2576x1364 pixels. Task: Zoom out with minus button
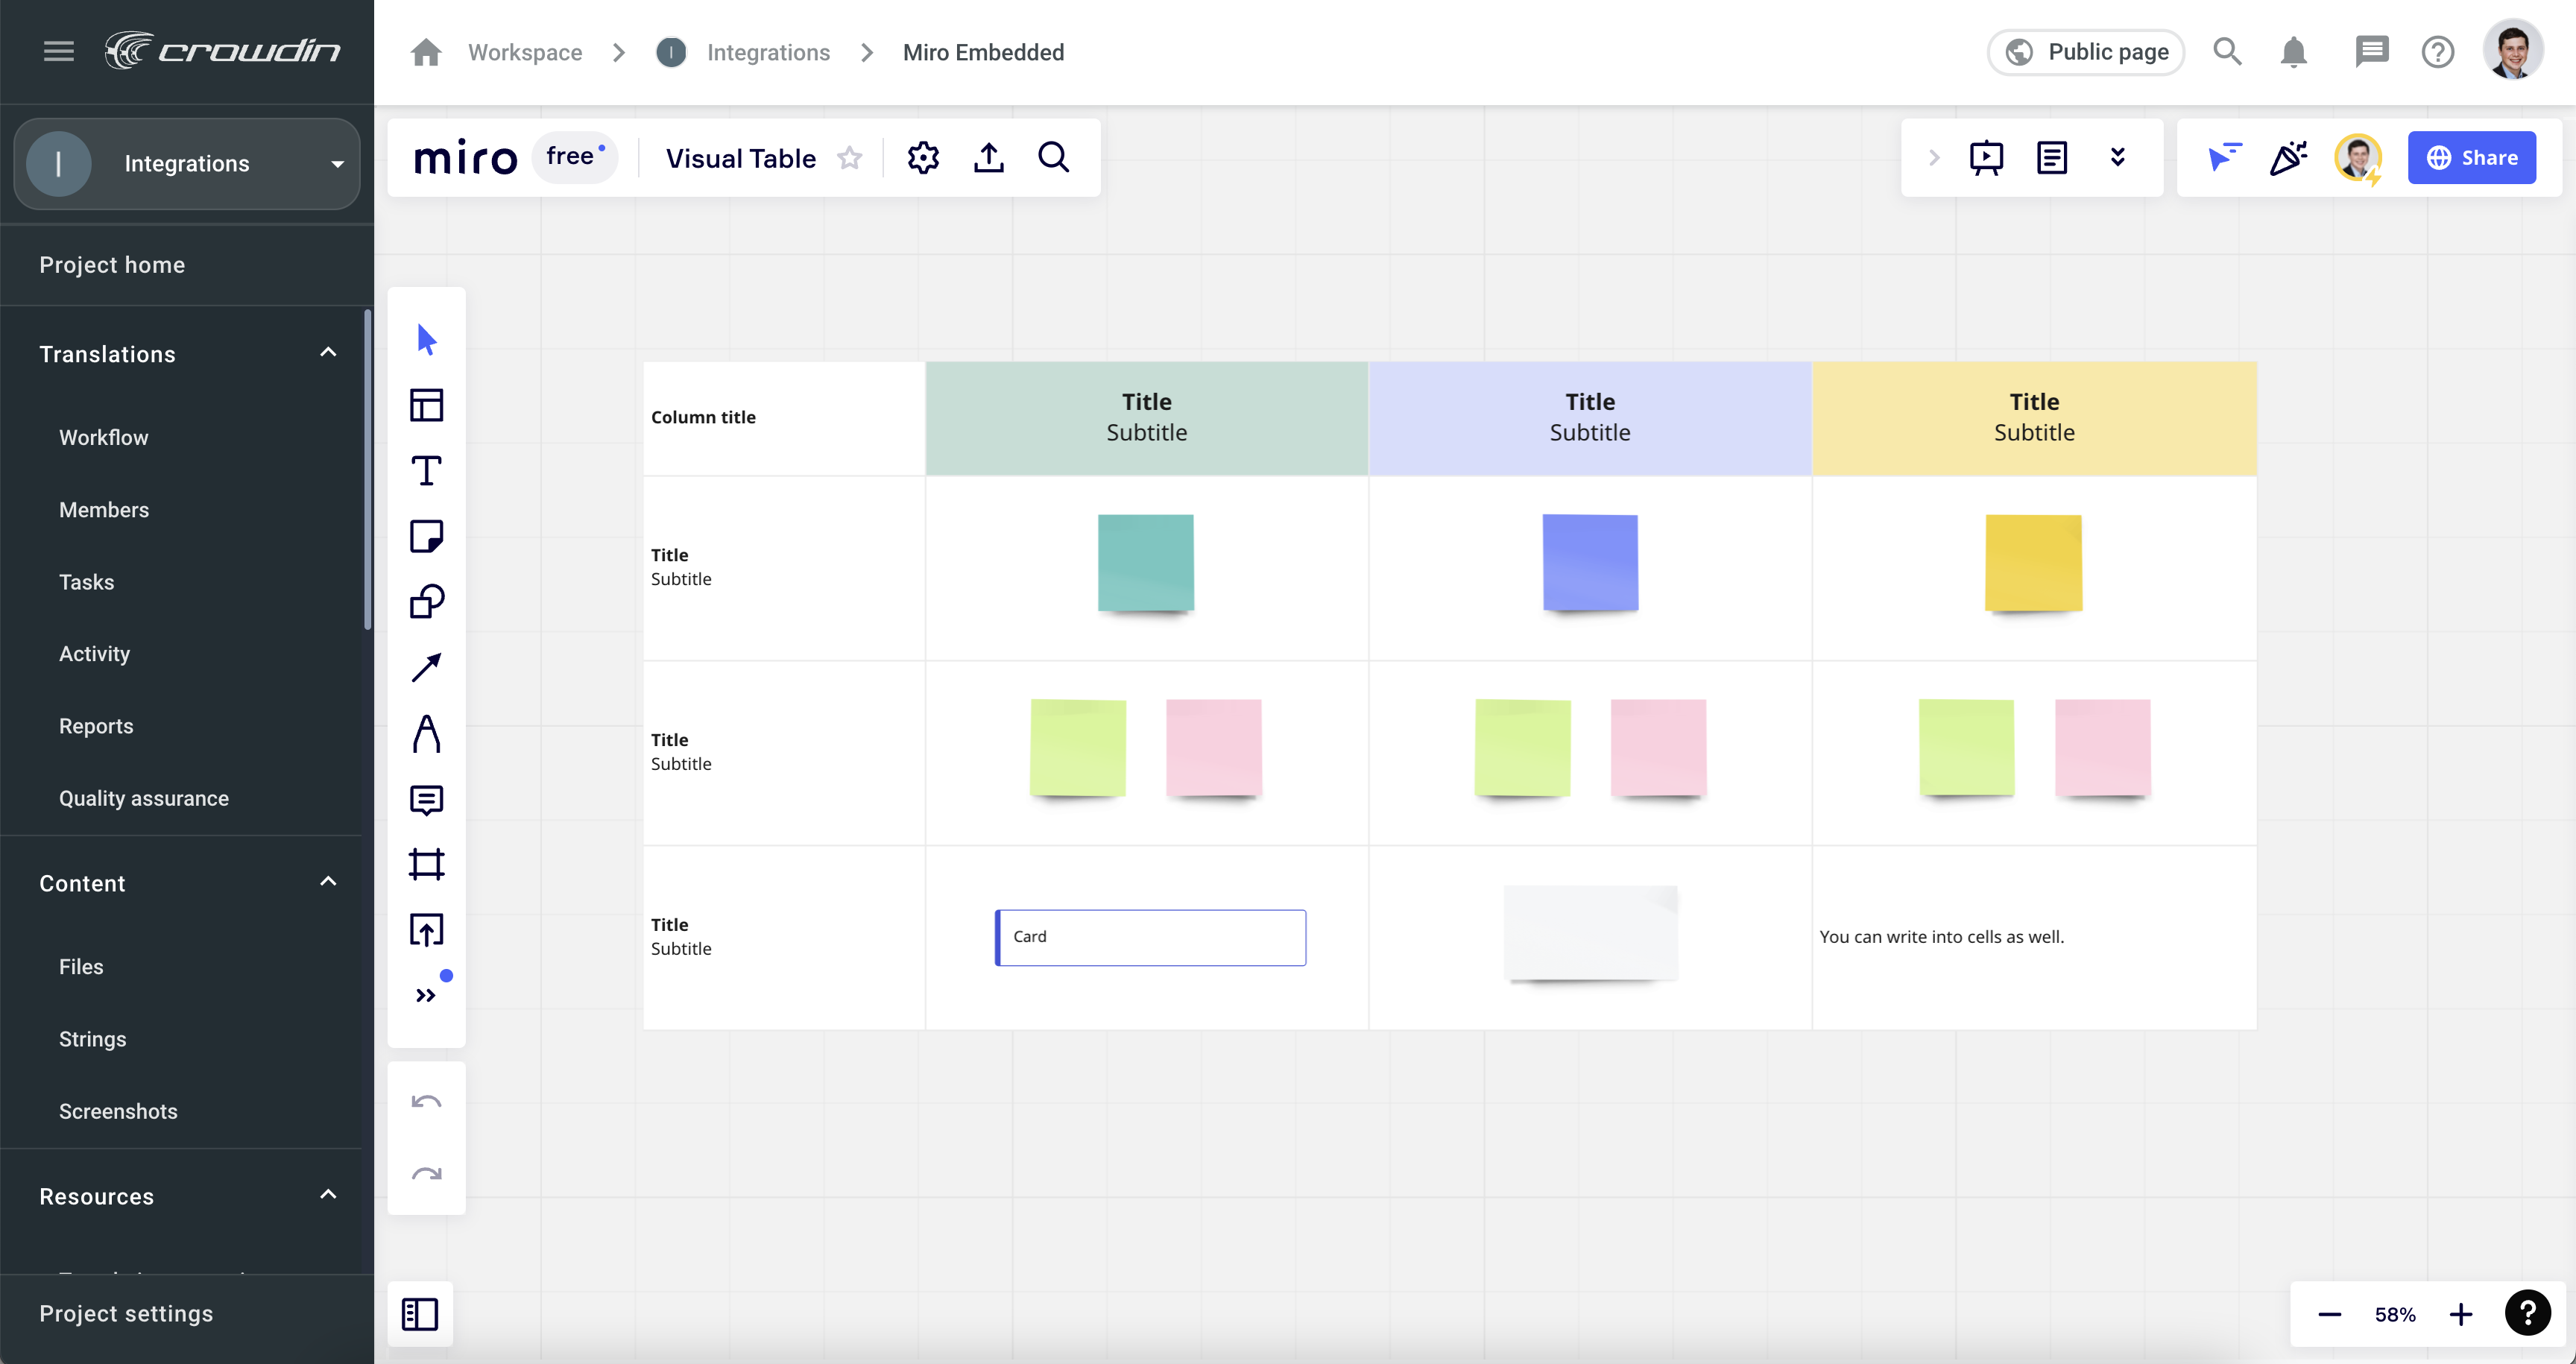pyautogui.click(x=2329, y=1314)
